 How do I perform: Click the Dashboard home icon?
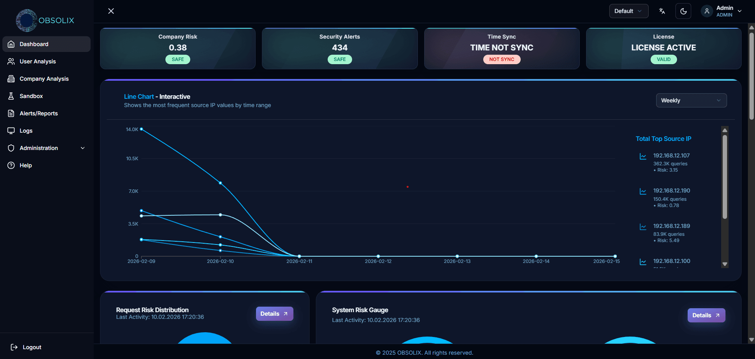[11, 44]
